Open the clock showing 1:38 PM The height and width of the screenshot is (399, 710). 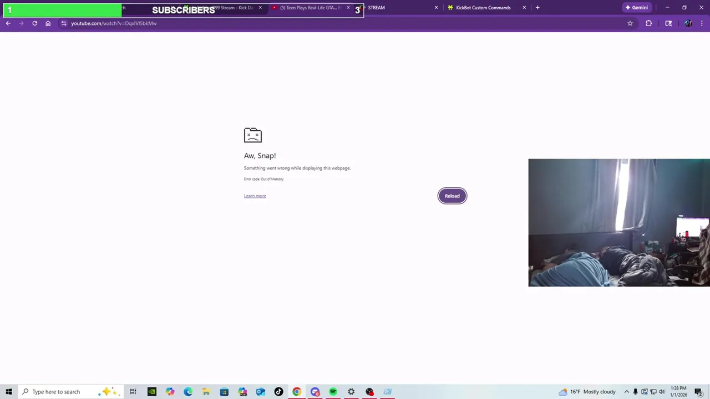tap(678, 392)
